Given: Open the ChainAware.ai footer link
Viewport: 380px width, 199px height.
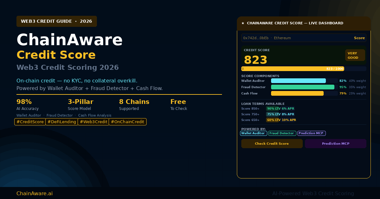Looking at the screenshot, I should click(x=35, y=193).
